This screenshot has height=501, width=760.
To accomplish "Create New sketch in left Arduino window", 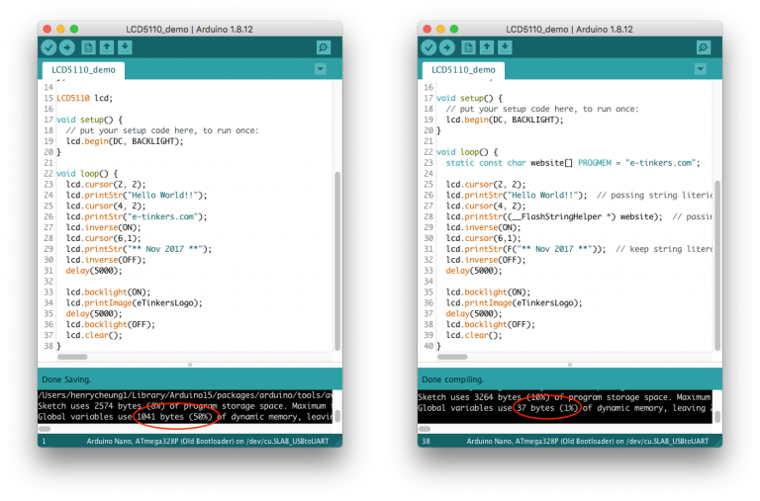I will click(88, 47).
